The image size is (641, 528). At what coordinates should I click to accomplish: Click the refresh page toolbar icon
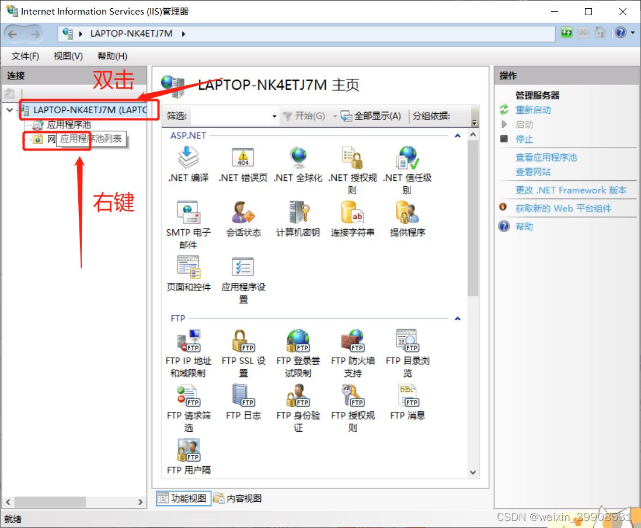coord(566,33)
